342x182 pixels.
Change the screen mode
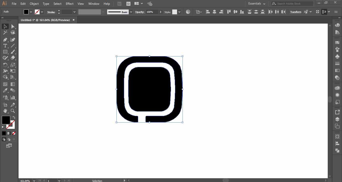pos(9,146)
